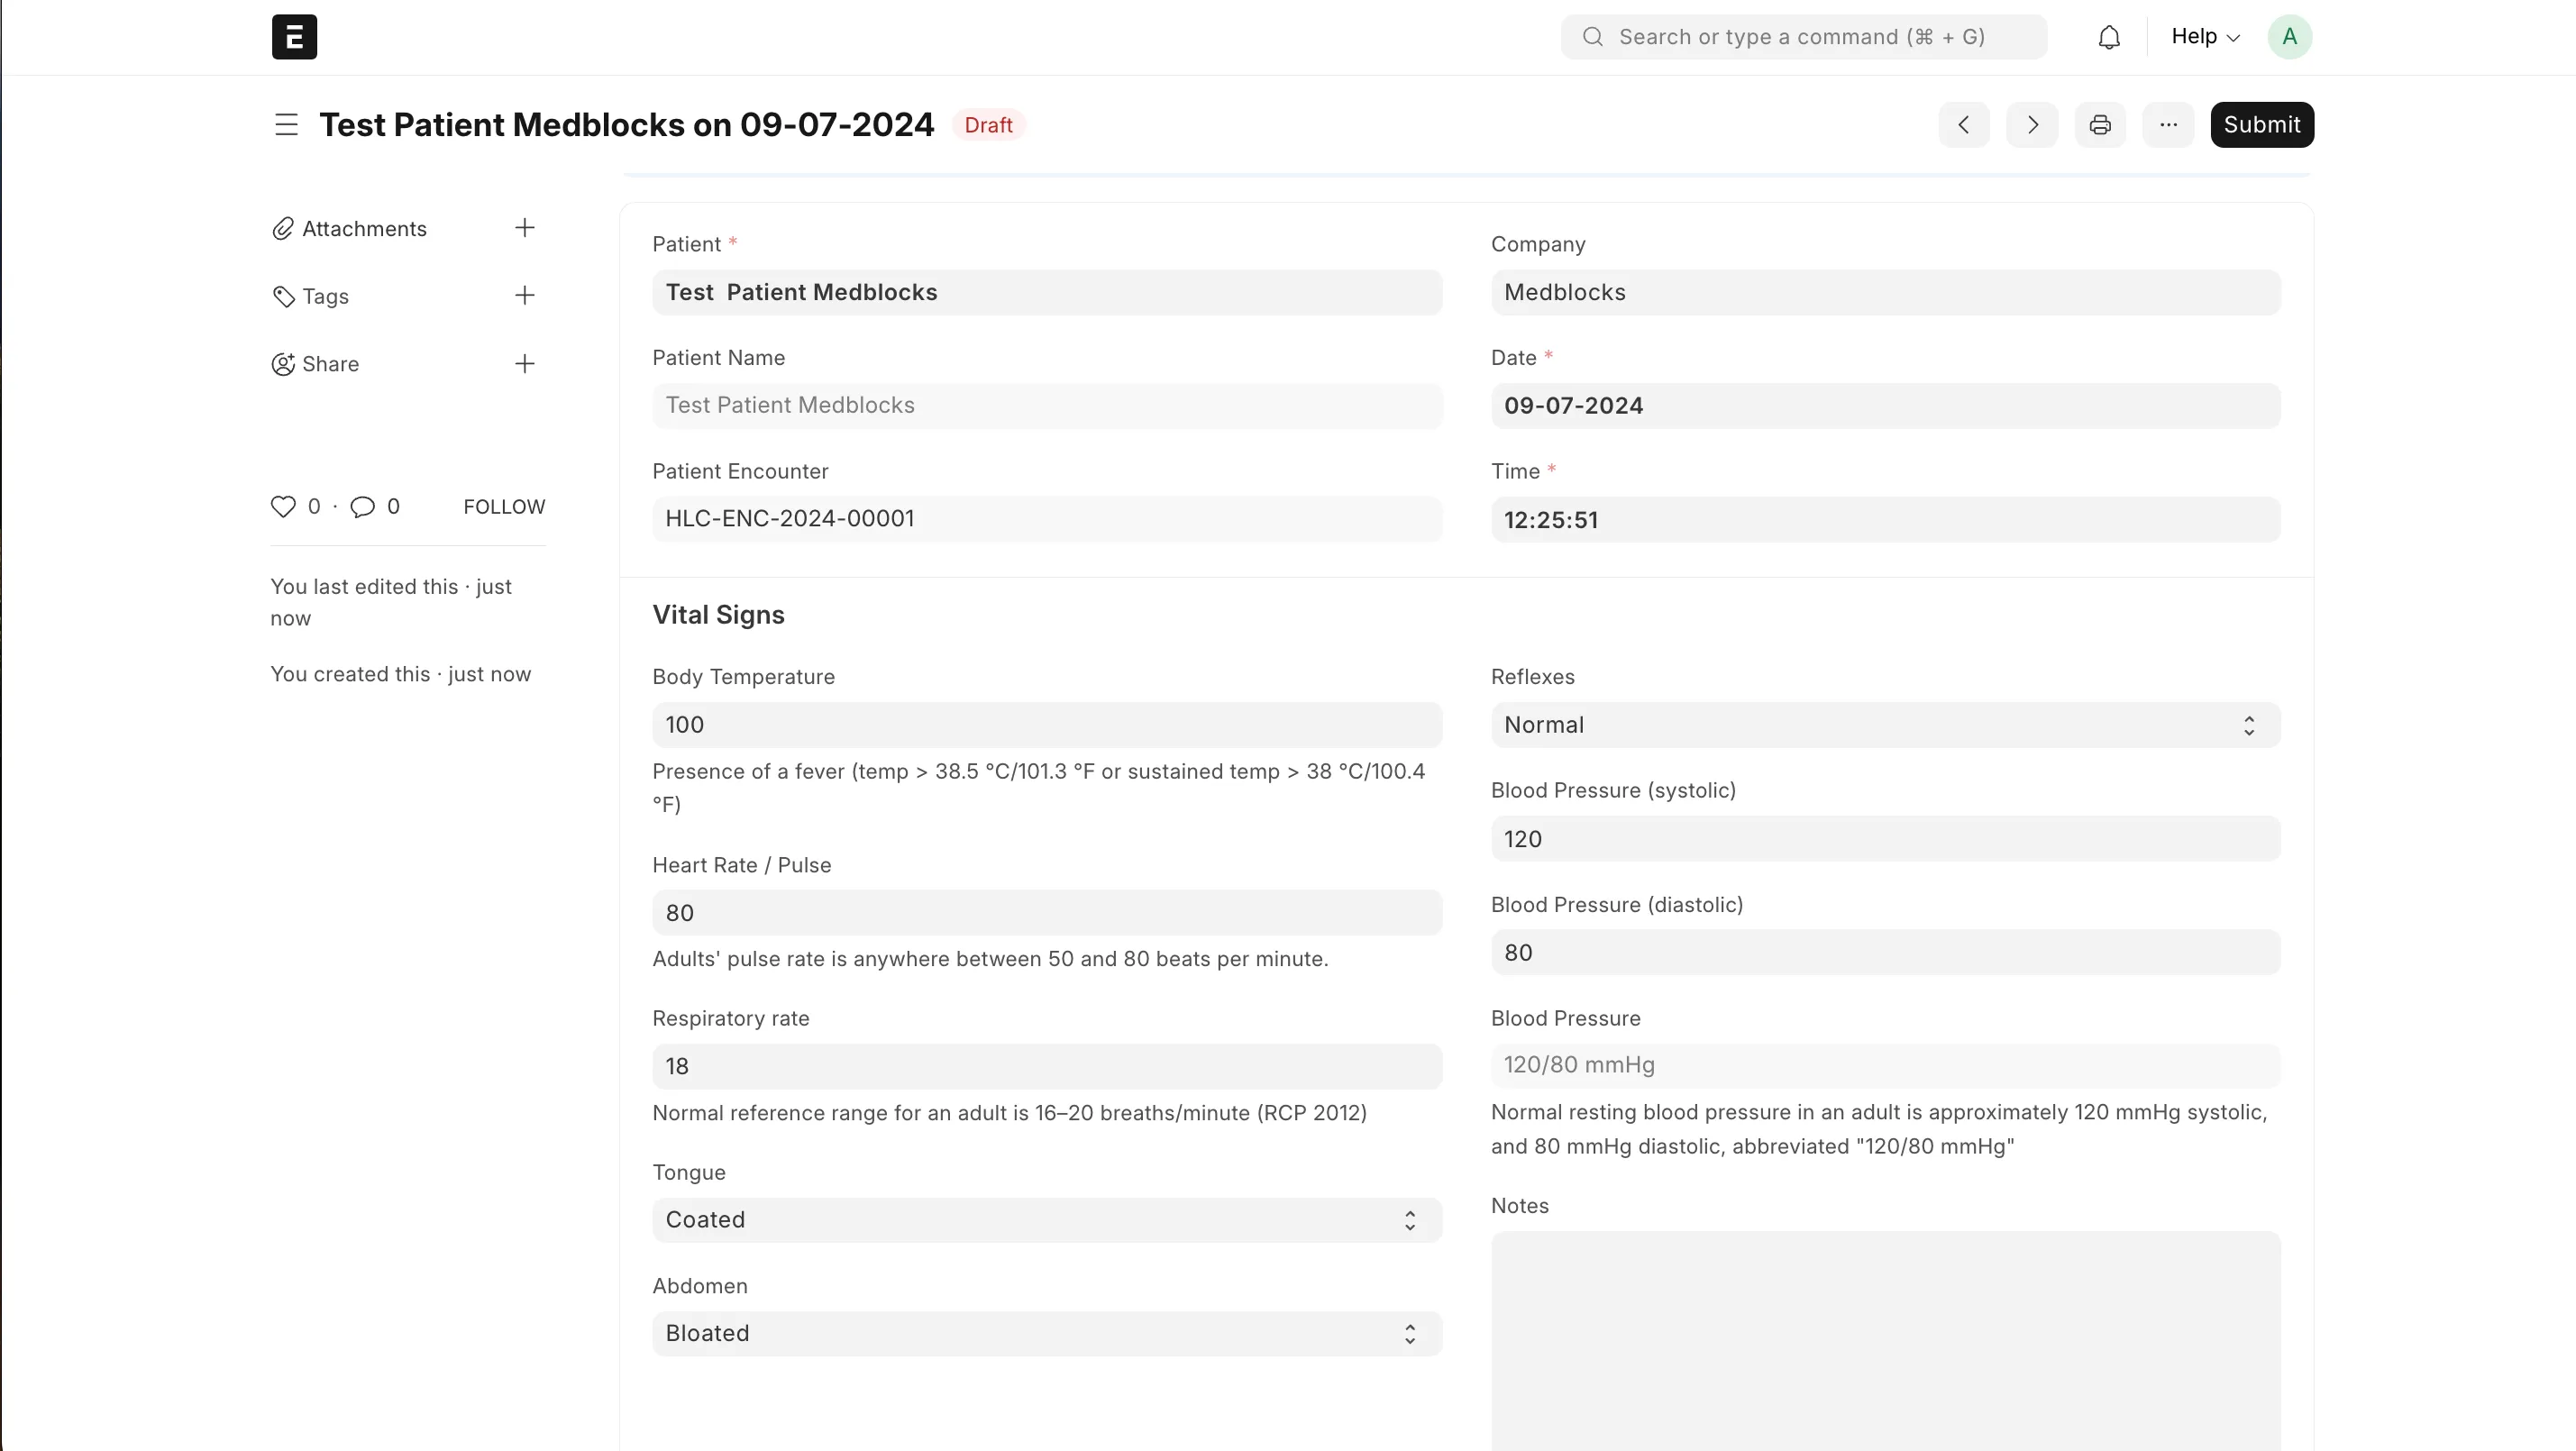Open comments bubble icon

tap(362, 507)
